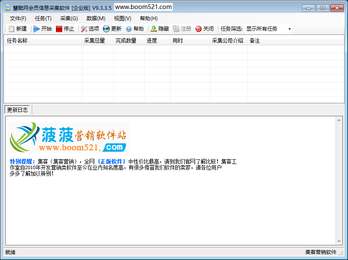Open 帮助 (Help) from the toolbar
This screenshot has height=260, width=348.
click(135, 29)
